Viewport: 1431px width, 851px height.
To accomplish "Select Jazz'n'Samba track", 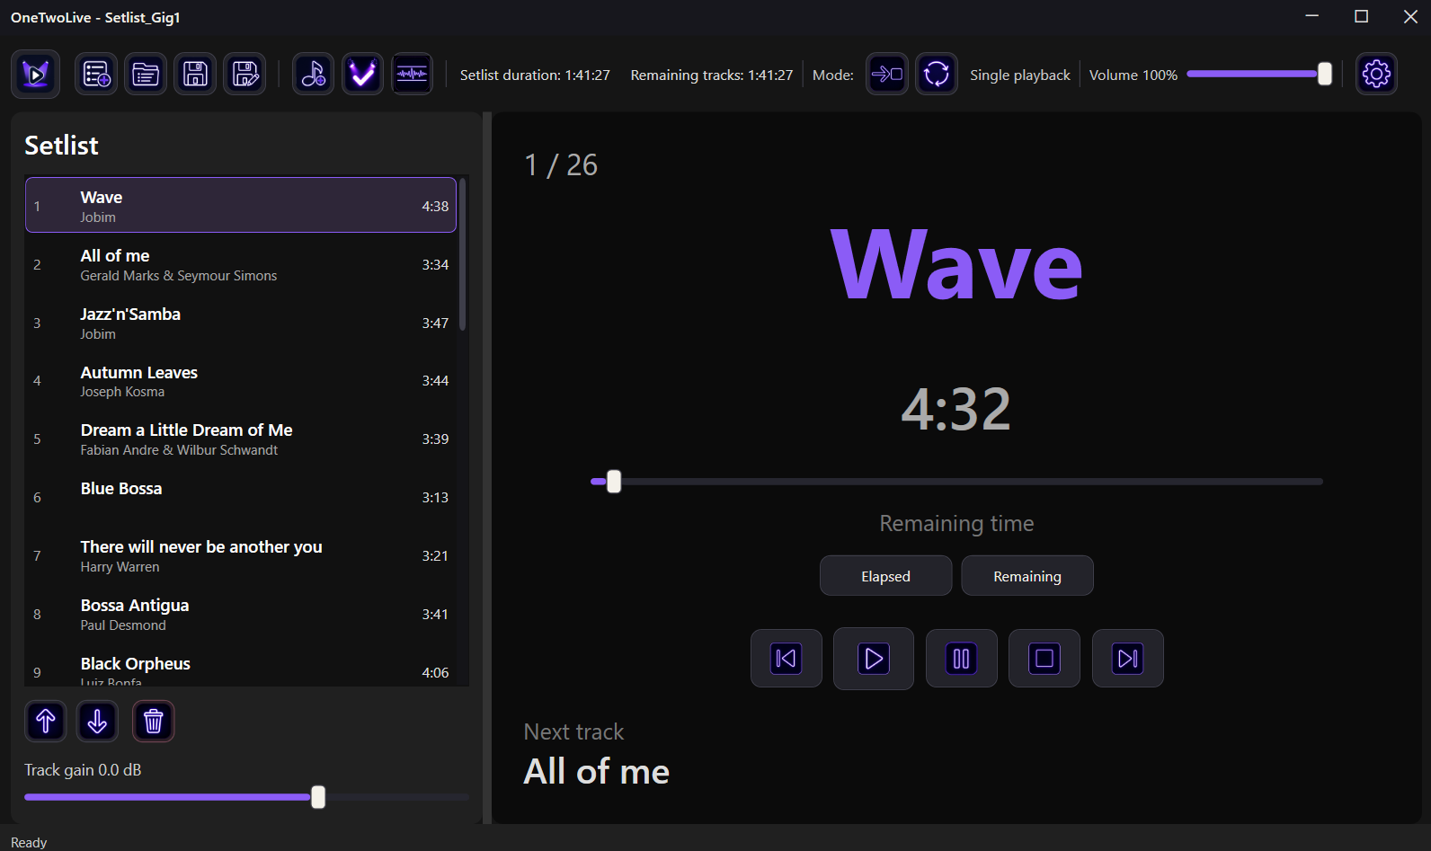I will point(241,323).
